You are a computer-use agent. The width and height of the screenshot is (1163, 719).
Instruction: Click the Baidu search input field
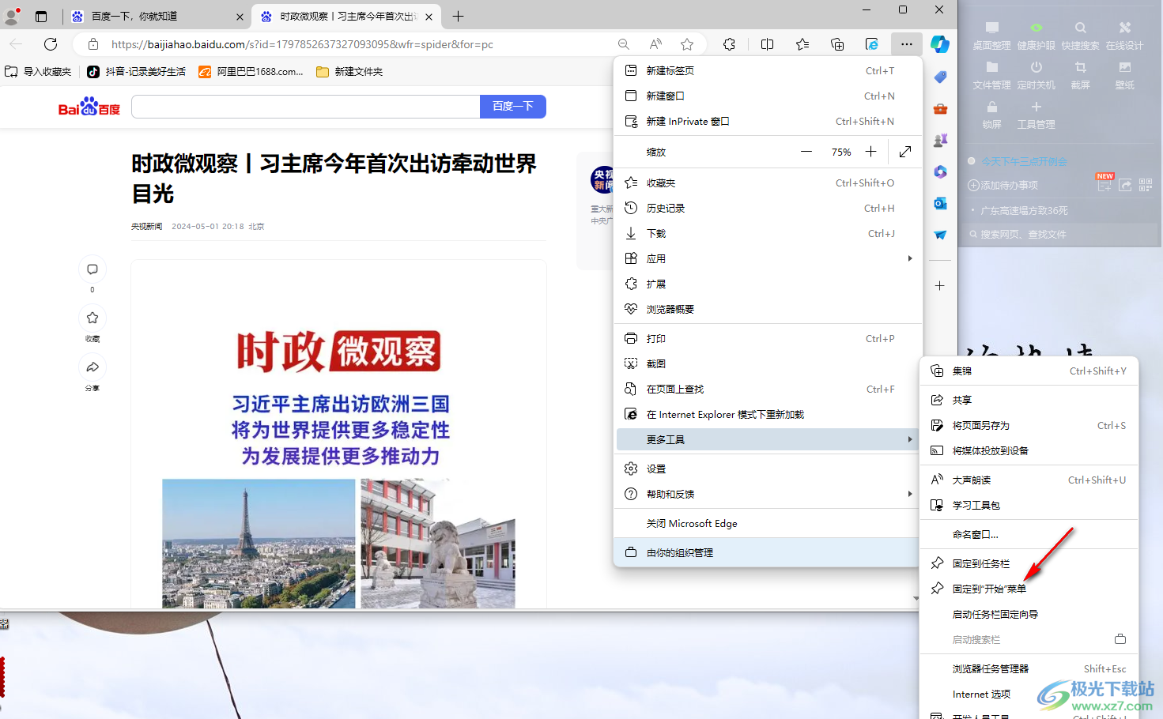click(306, 106)
